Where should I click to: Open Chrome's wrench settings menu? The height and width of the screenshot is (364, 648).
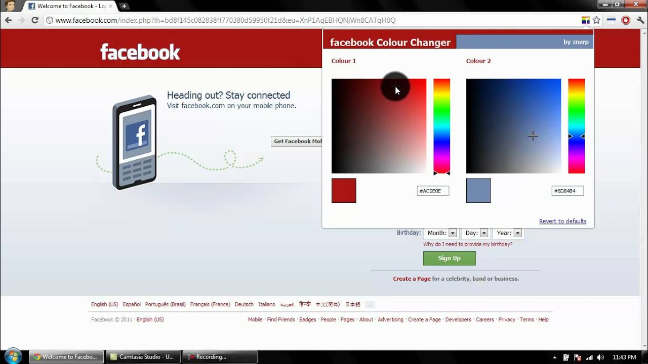(640, 20)
